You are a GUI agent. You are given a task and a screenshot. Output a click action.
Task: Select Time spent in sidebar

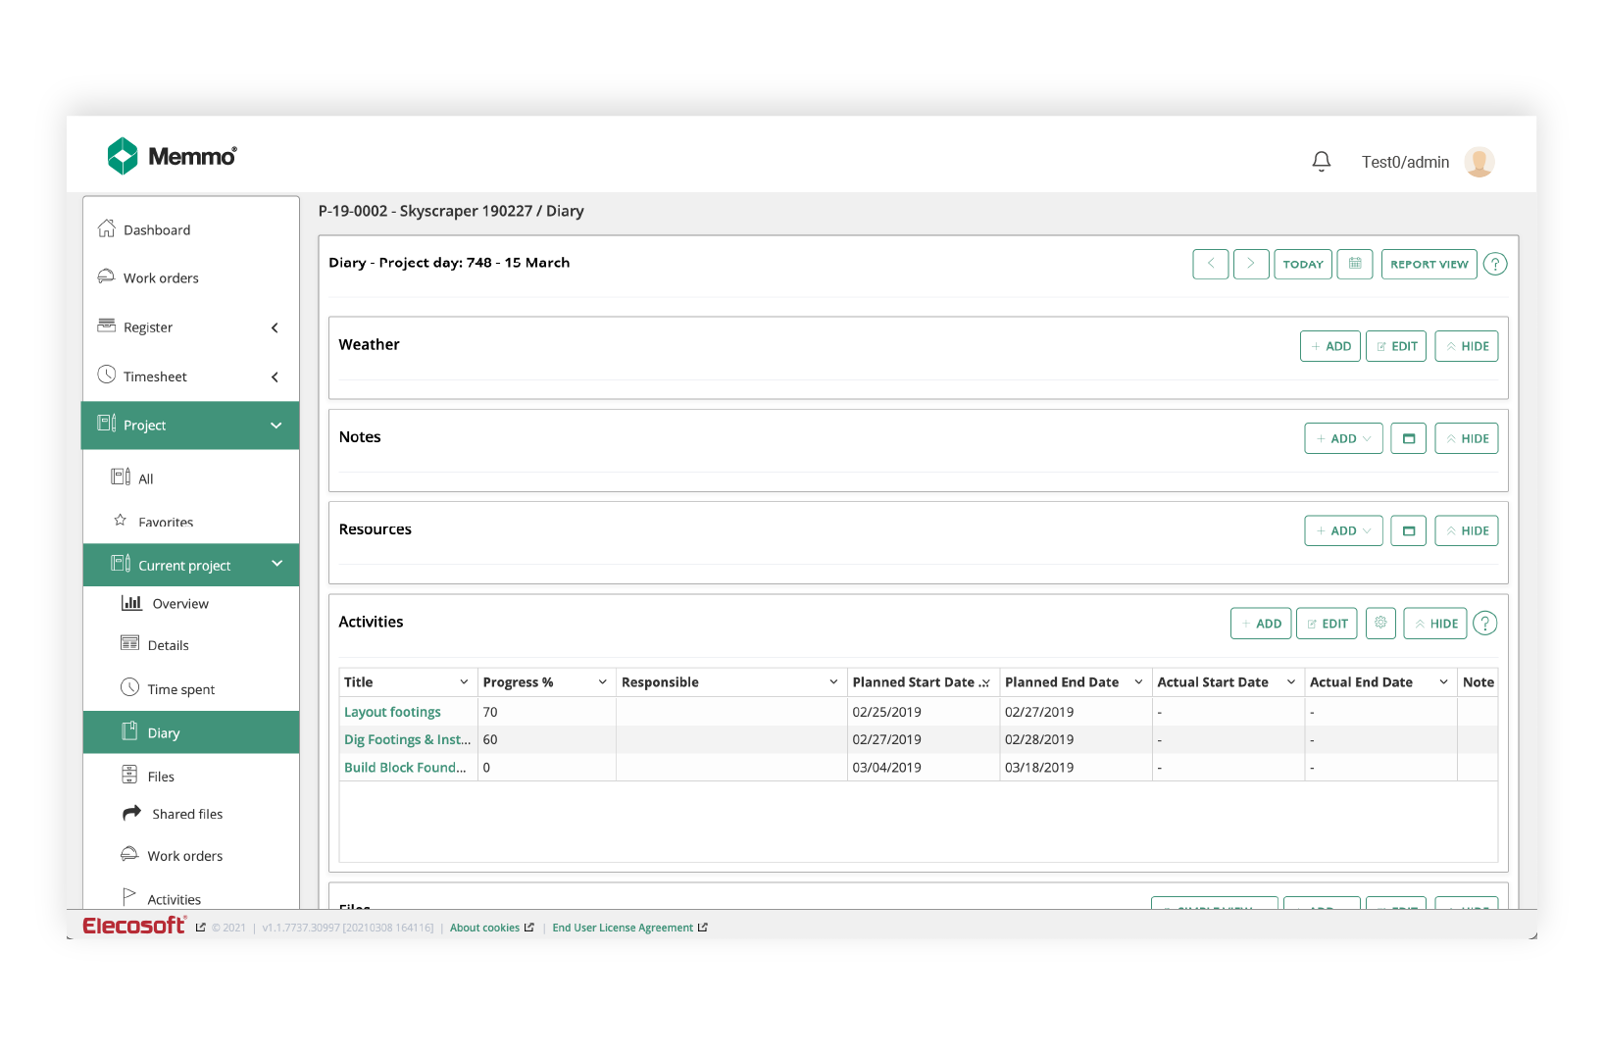[180, 689]
